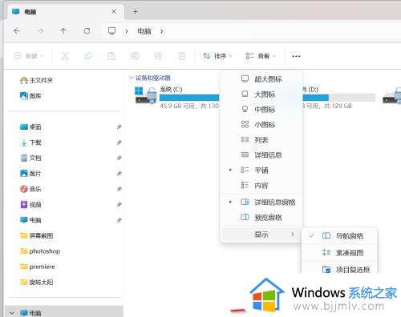This screenshot has height=317, width=401.
Task: Open 主文件夹 in sidebar
Action: pos(36,80)
